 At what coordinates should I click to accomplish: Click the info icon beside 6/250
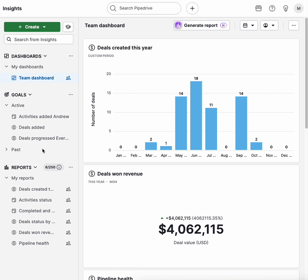pyautogui.click(x=59, y=167)
